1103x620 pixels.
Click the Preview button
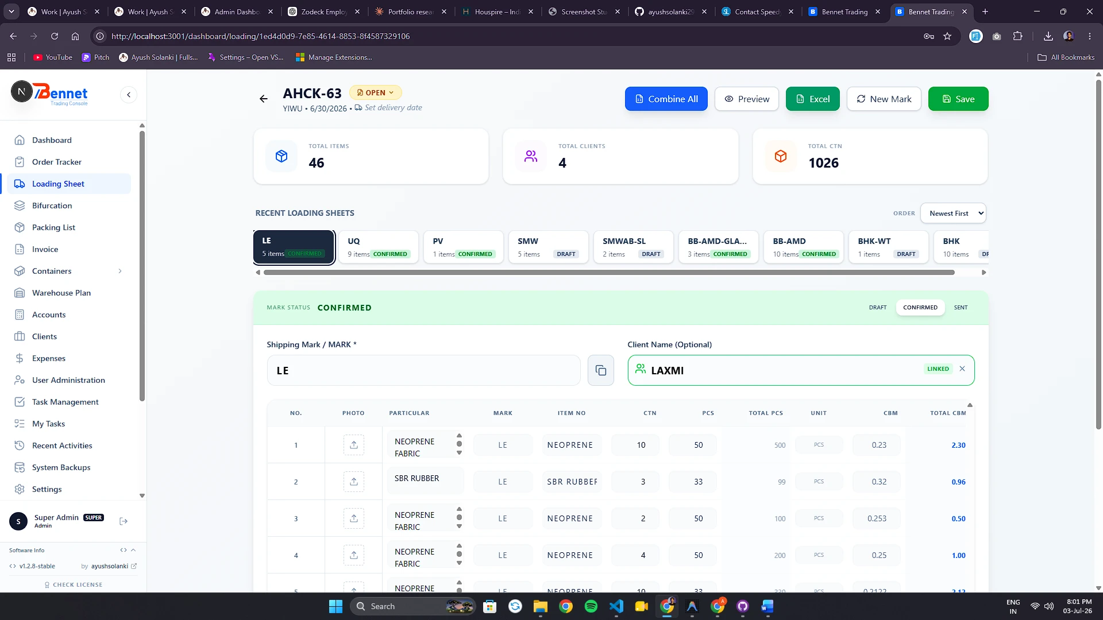tap(746, 99)
